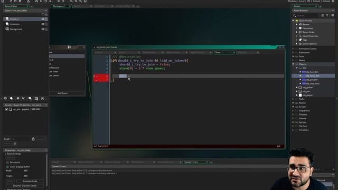Open Instance Creation Order
Screen dimensions: 338x190
[x=25, y=186]
